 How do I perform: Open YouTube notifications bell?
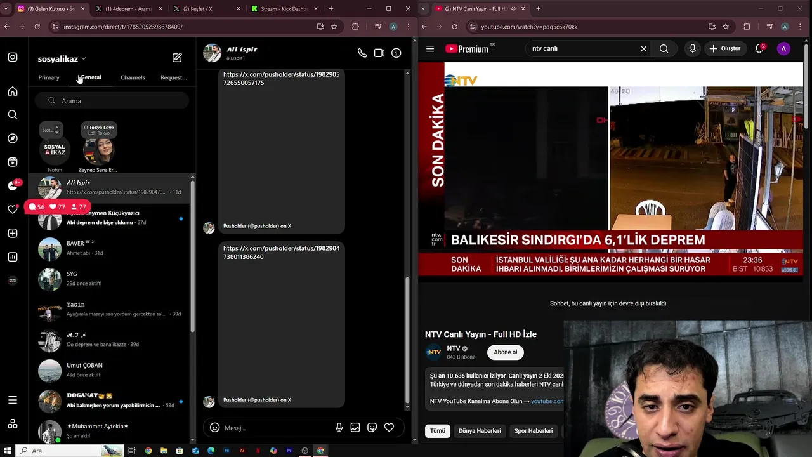pos(759,49)
